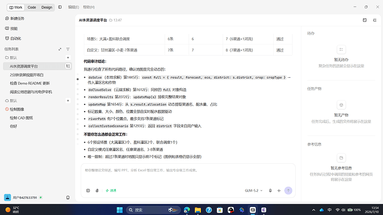The width and height of the screenshot is (383, 215).
Task: Open the 编辑(E) menu
Action: pos(73,7)
